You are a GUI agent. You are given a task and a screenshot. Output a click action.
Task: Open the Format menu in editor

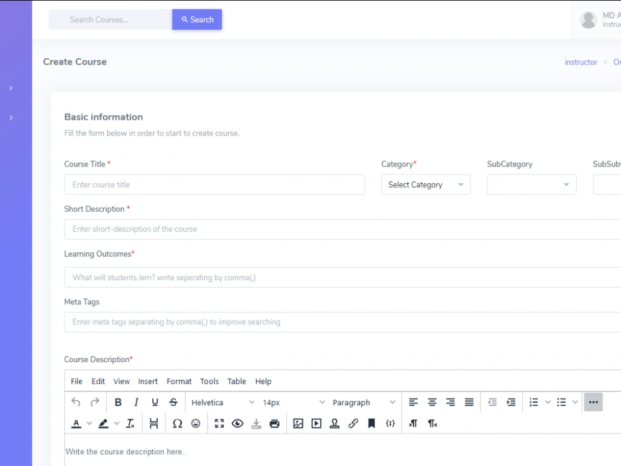click(179, 381)
